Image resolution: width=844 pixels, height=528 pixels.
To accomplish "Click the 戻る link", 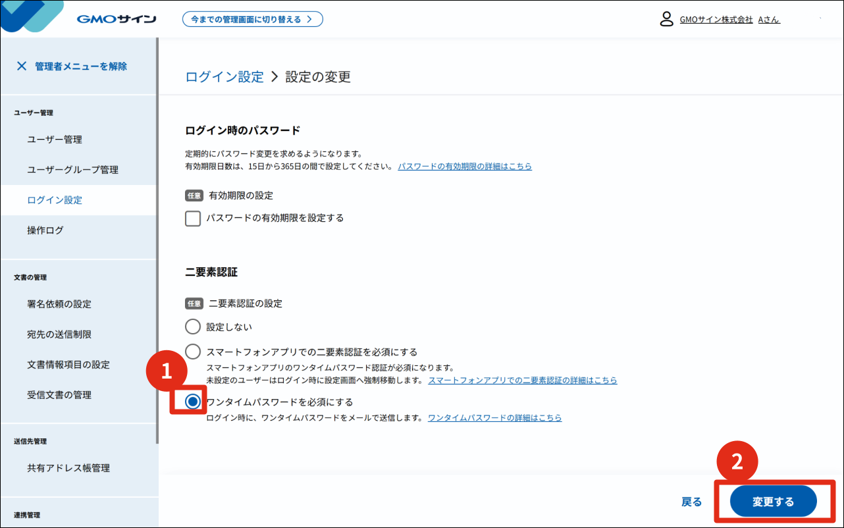I will [x=691, y=502].
